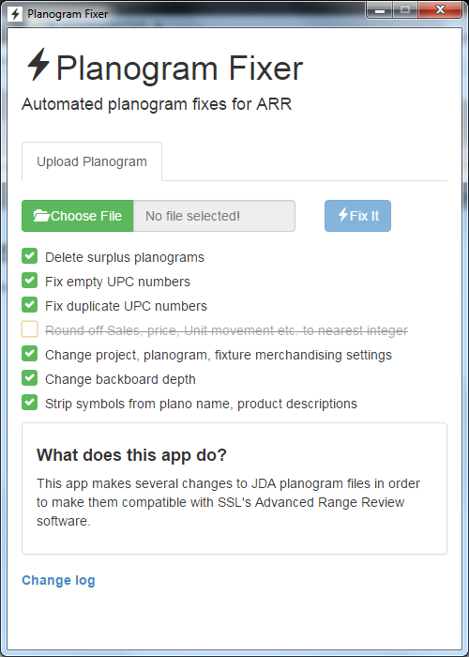Minimize the Planogram Fixer window
Screen dimensions: 469x657
pyautogui.click(x=380, y=10)
